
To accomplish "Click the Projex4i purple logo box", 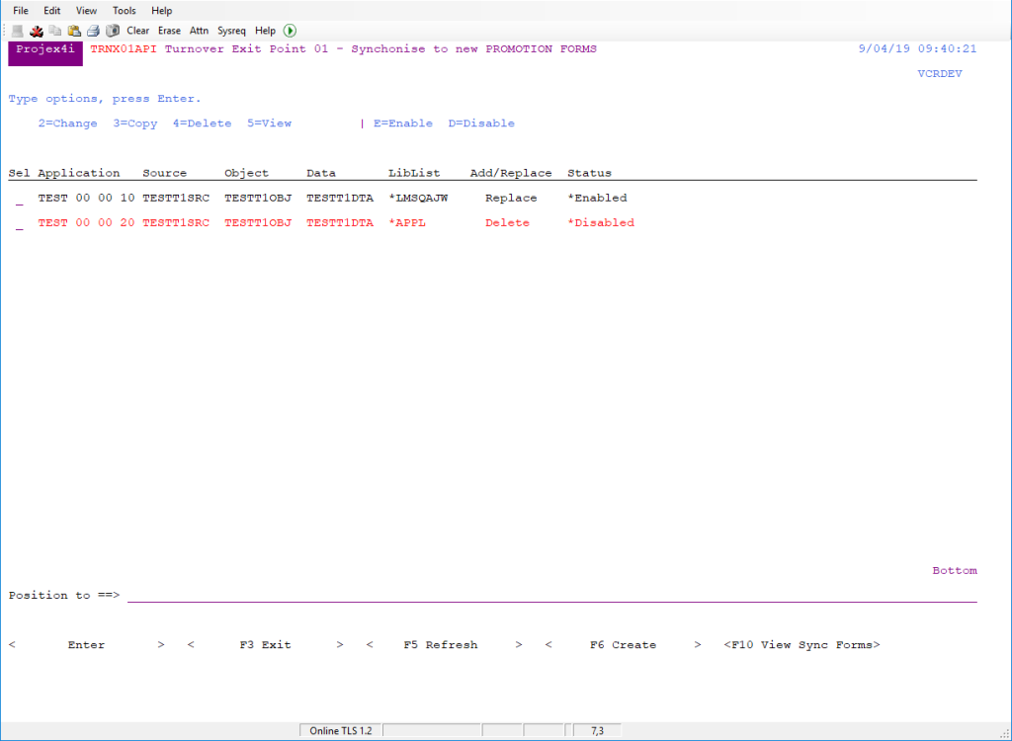I will click(x=45, y=53).
